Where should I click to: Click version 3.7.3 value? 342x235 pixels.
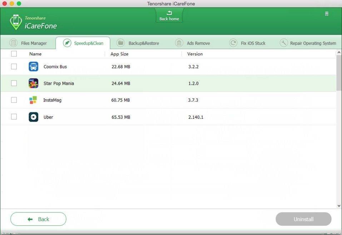pyautogui.click(x=193, y=100)
